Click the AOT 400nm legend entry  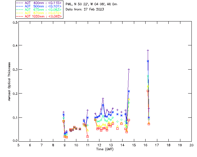point(39,3)
